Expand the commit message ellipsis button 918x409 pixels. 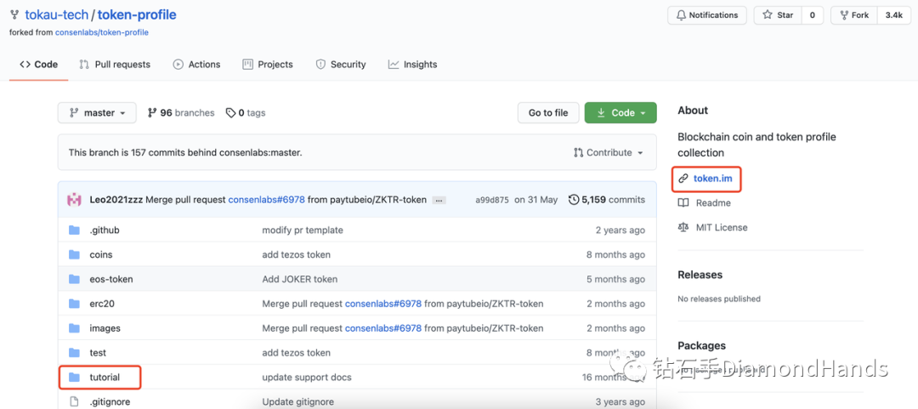tap(439, 200)
